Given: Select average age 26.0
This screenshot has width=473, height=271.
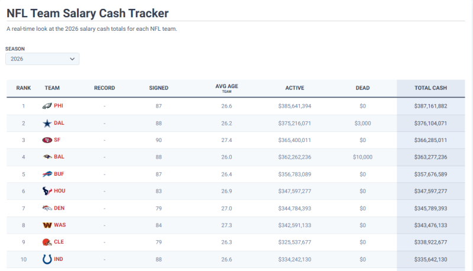Looking at the screenshot, I should point(226,157).
